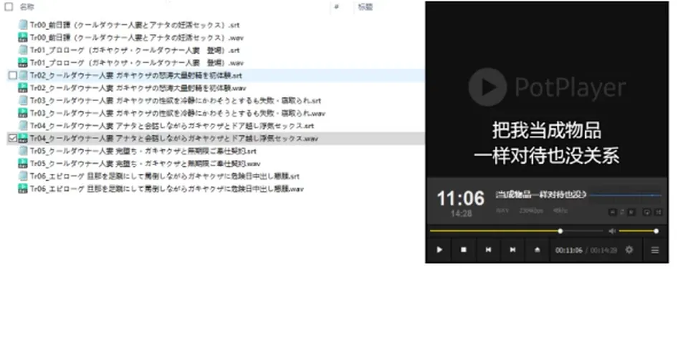Screen dimensions: 688x339
Task: Click the play button in PotPlayer
Action: click(x=439, y=250)
